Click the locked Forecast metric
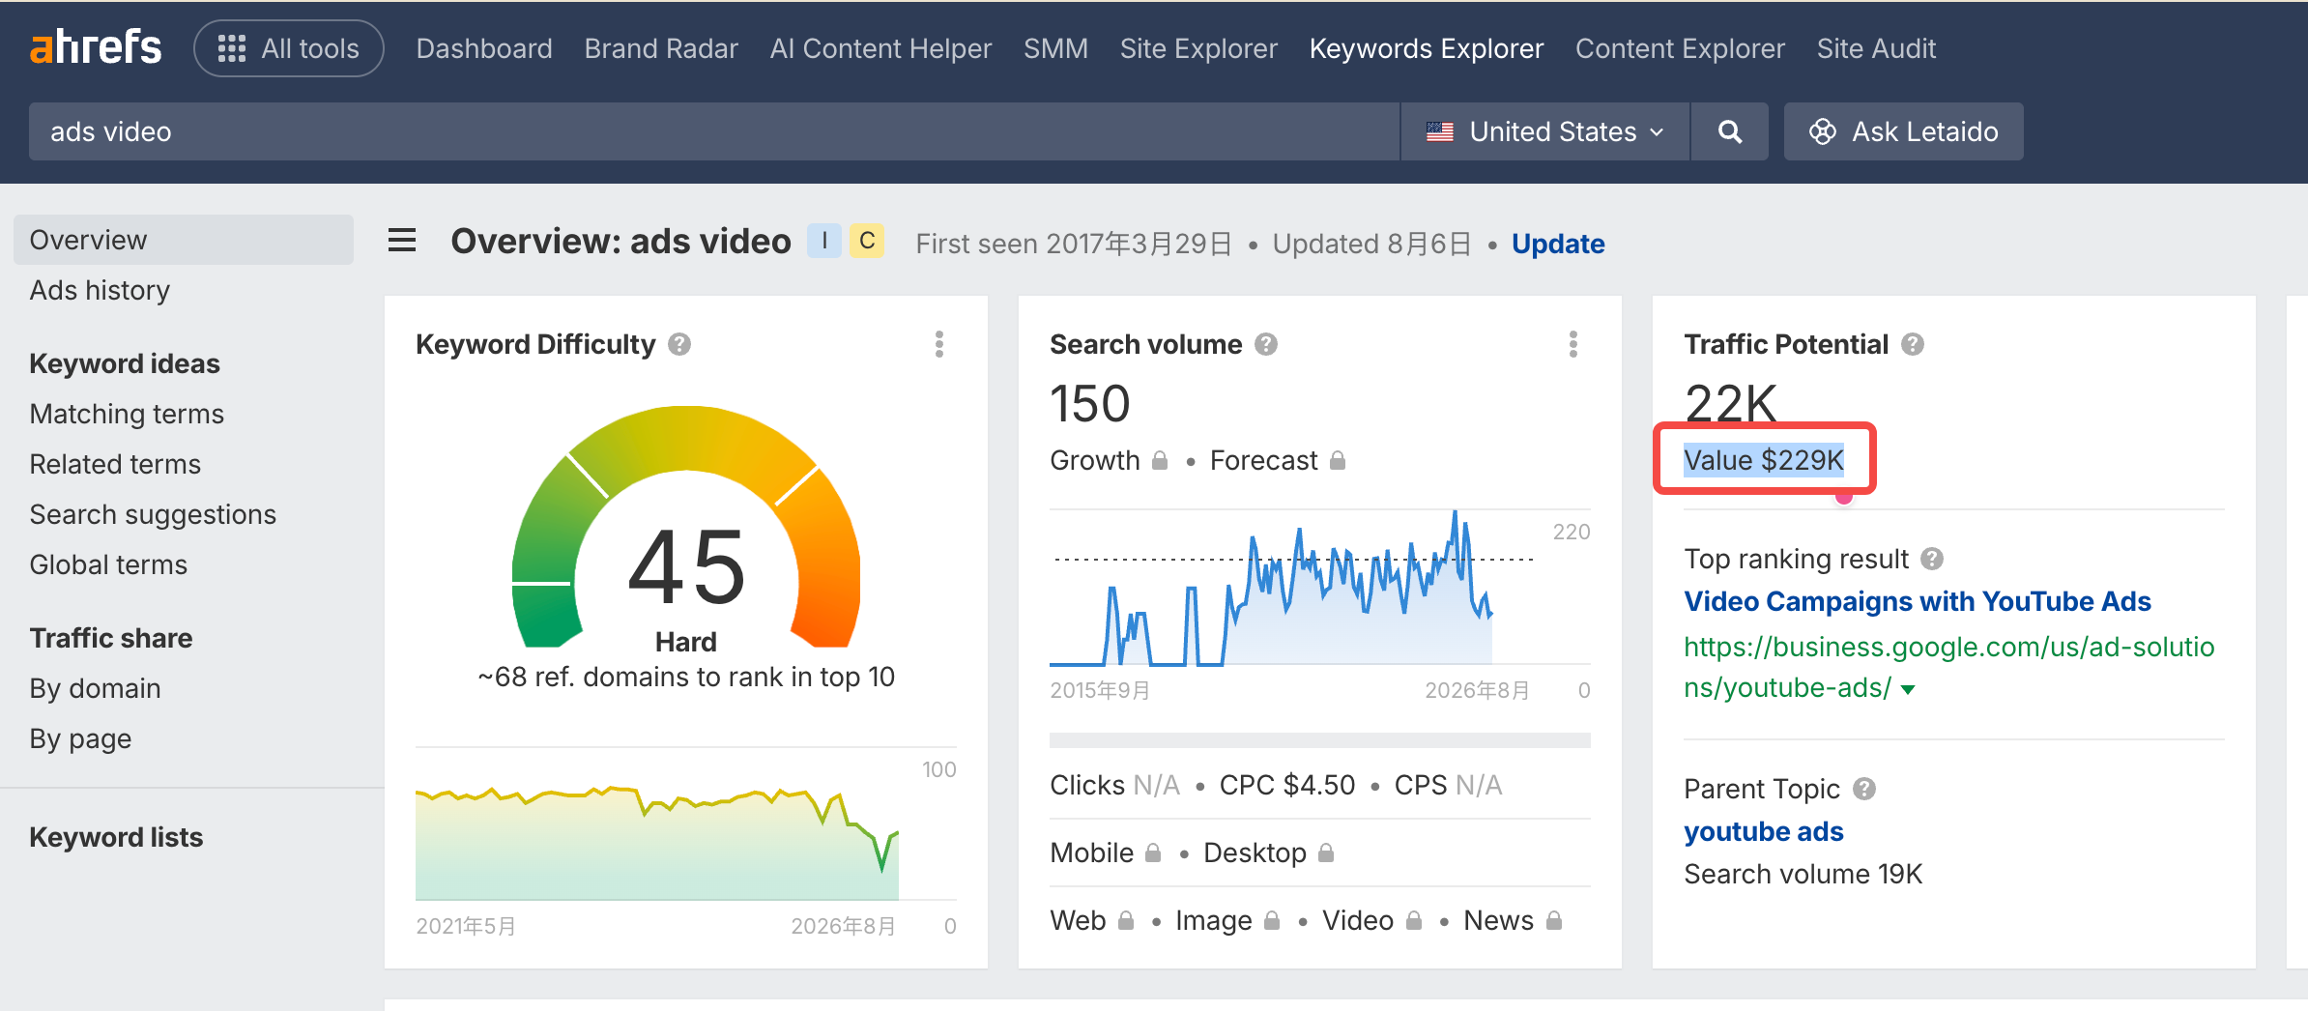This screenshot has height=1011, width=2308. click(x=1278, y=460)
